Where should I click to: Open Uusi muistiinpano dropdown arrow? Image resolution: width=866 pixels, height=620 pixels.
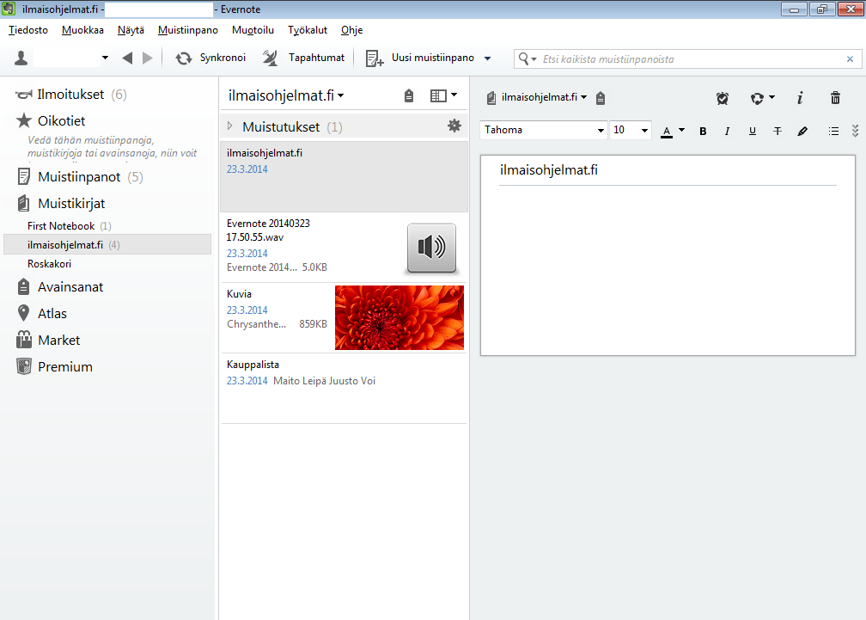488,58
